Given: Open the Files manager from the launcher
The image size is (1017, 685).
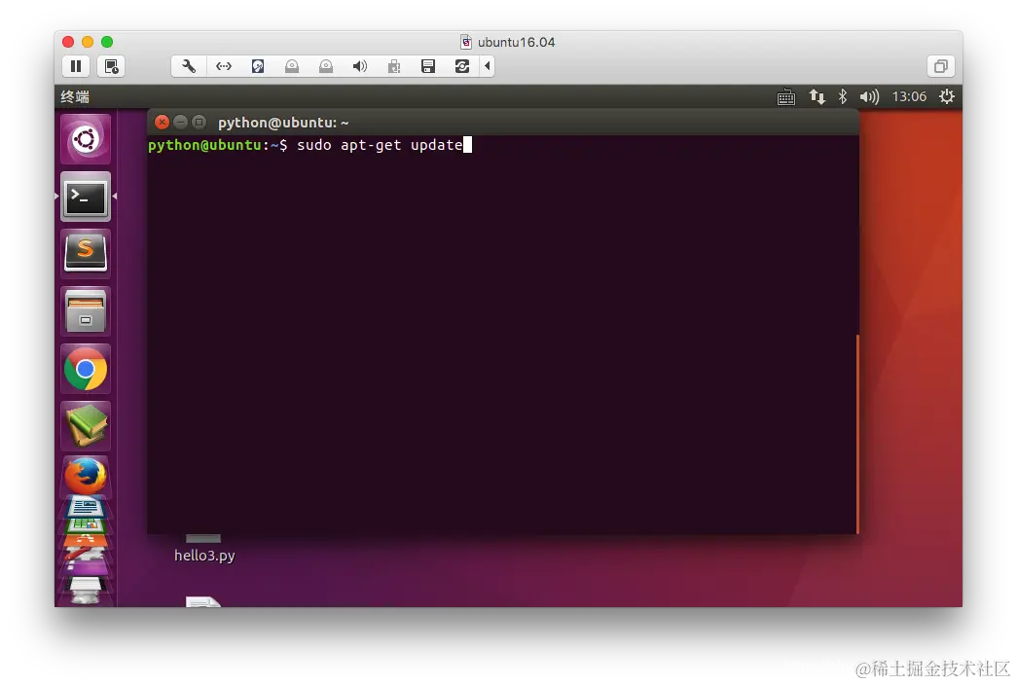Looking at the screenshot, I should click(86, 311).
